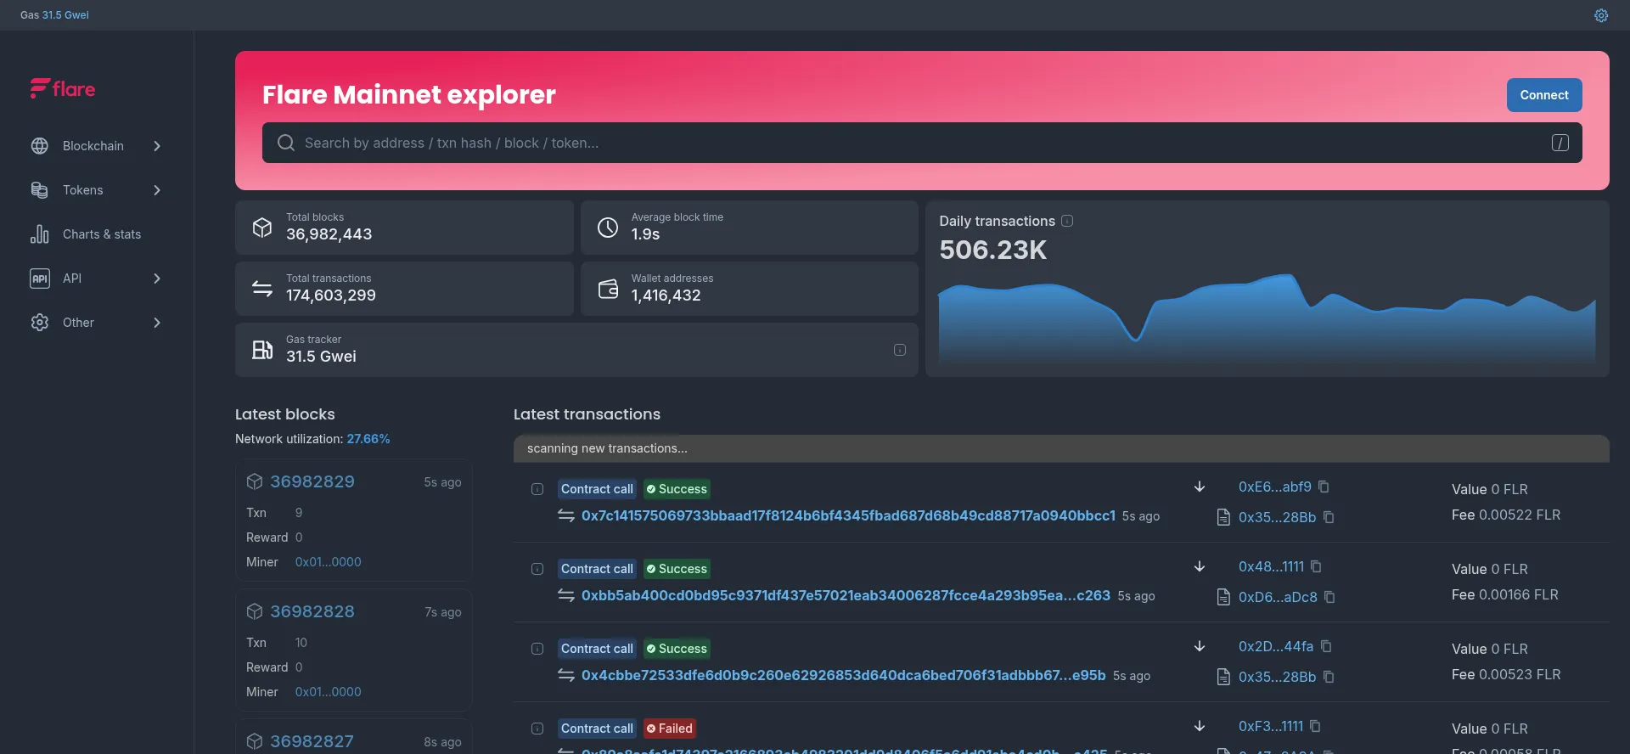This screenshot has width=1630, height=754.
Task: Open the settings gear icon in top bar
Action: (1601, 15)
